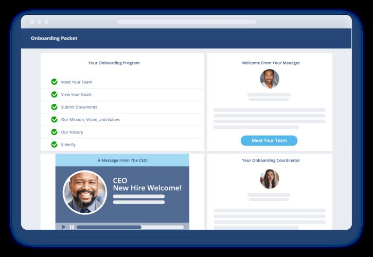The image size is (373, 257).
Task: Click the CEO's circular portrait
Action: 84,192
